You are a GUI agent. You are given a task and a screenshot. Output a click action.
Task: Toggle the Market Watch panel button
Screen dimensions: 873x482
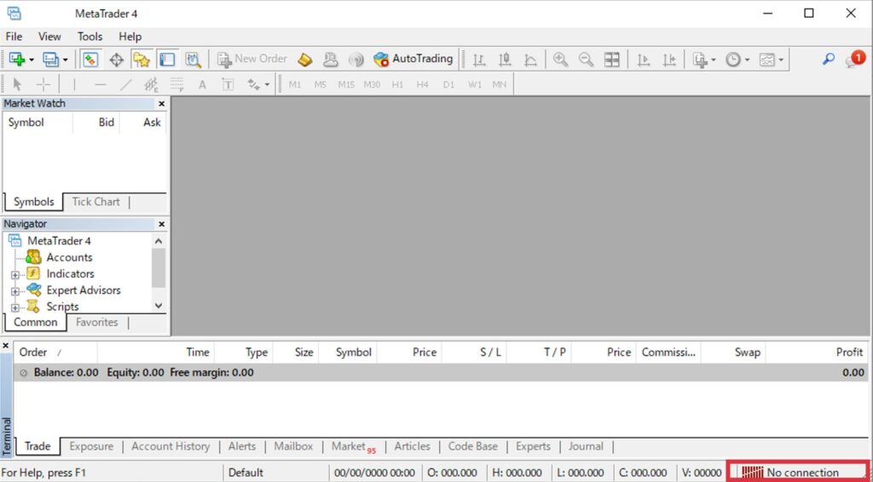point(90,59)
